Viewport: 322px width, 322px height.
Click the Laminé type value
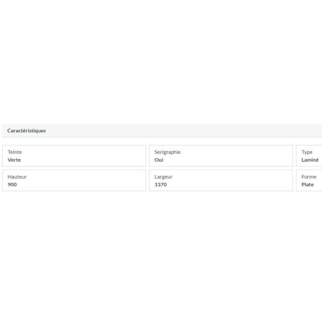(310, 160)
